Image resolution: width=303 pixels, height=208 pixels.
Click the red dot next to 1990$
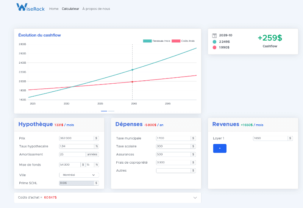tap(214, 48)
